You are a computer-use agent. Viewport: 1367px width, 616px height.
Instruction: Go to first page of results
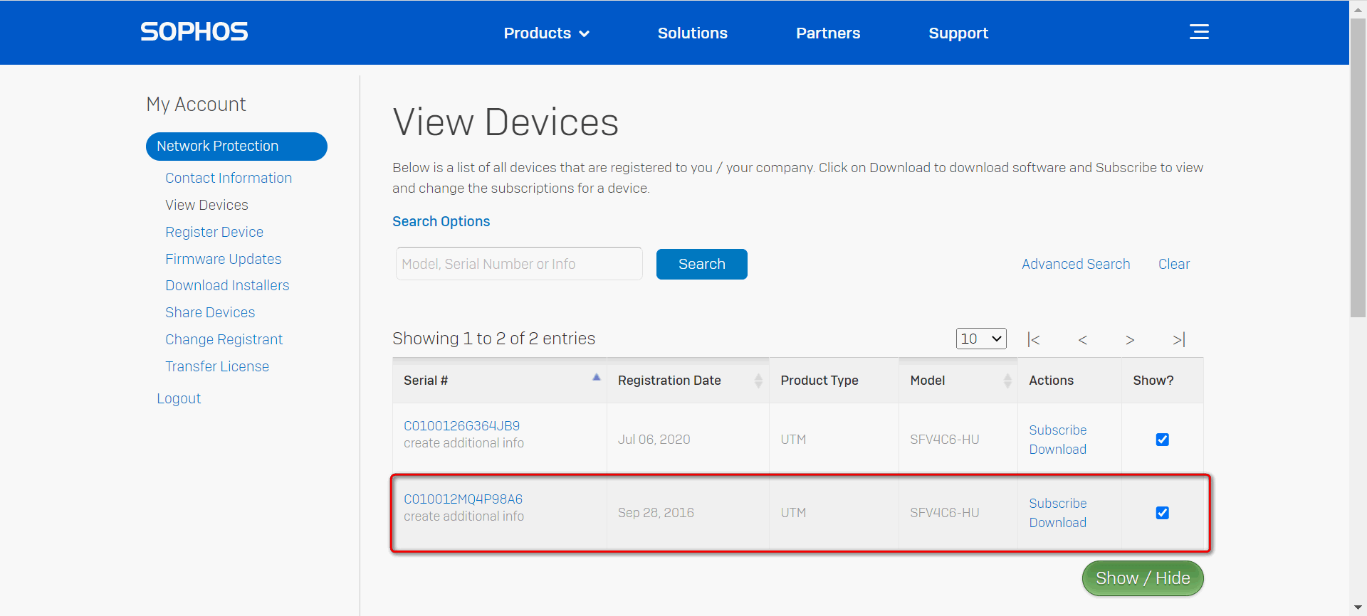coord(1034,339)
